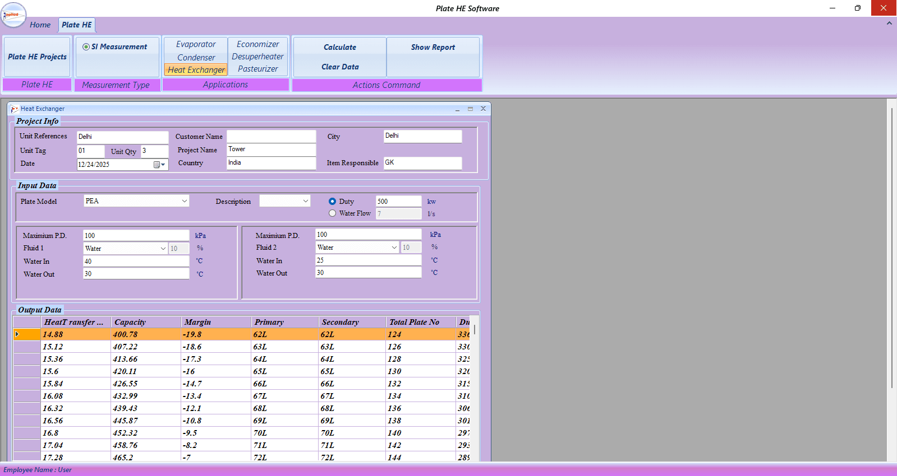Screen dimensions: 897x476
Task: Click the Unit References field
Action: point(122,137)
